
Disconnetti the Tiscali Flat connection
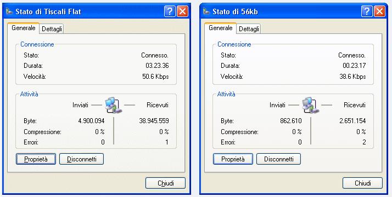click(x=81, y=159)
